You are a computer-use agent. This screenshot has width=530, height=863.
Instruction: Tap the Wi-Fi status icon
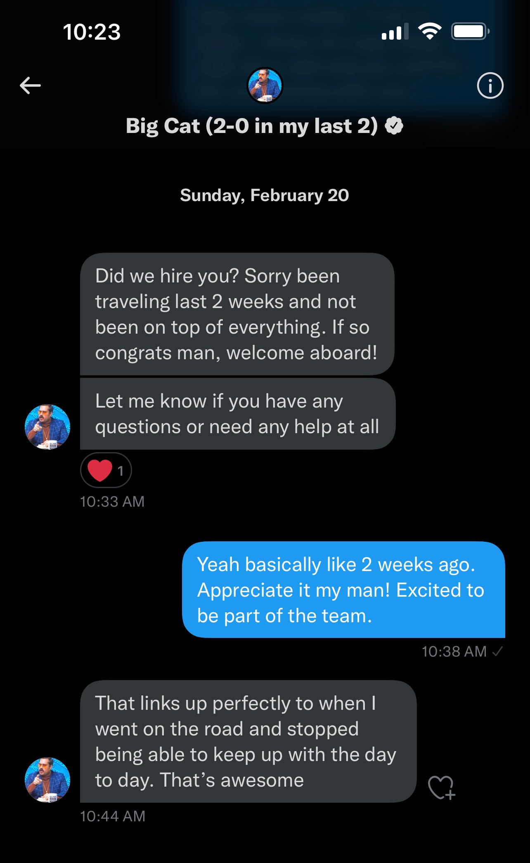(x=430, y=31)
